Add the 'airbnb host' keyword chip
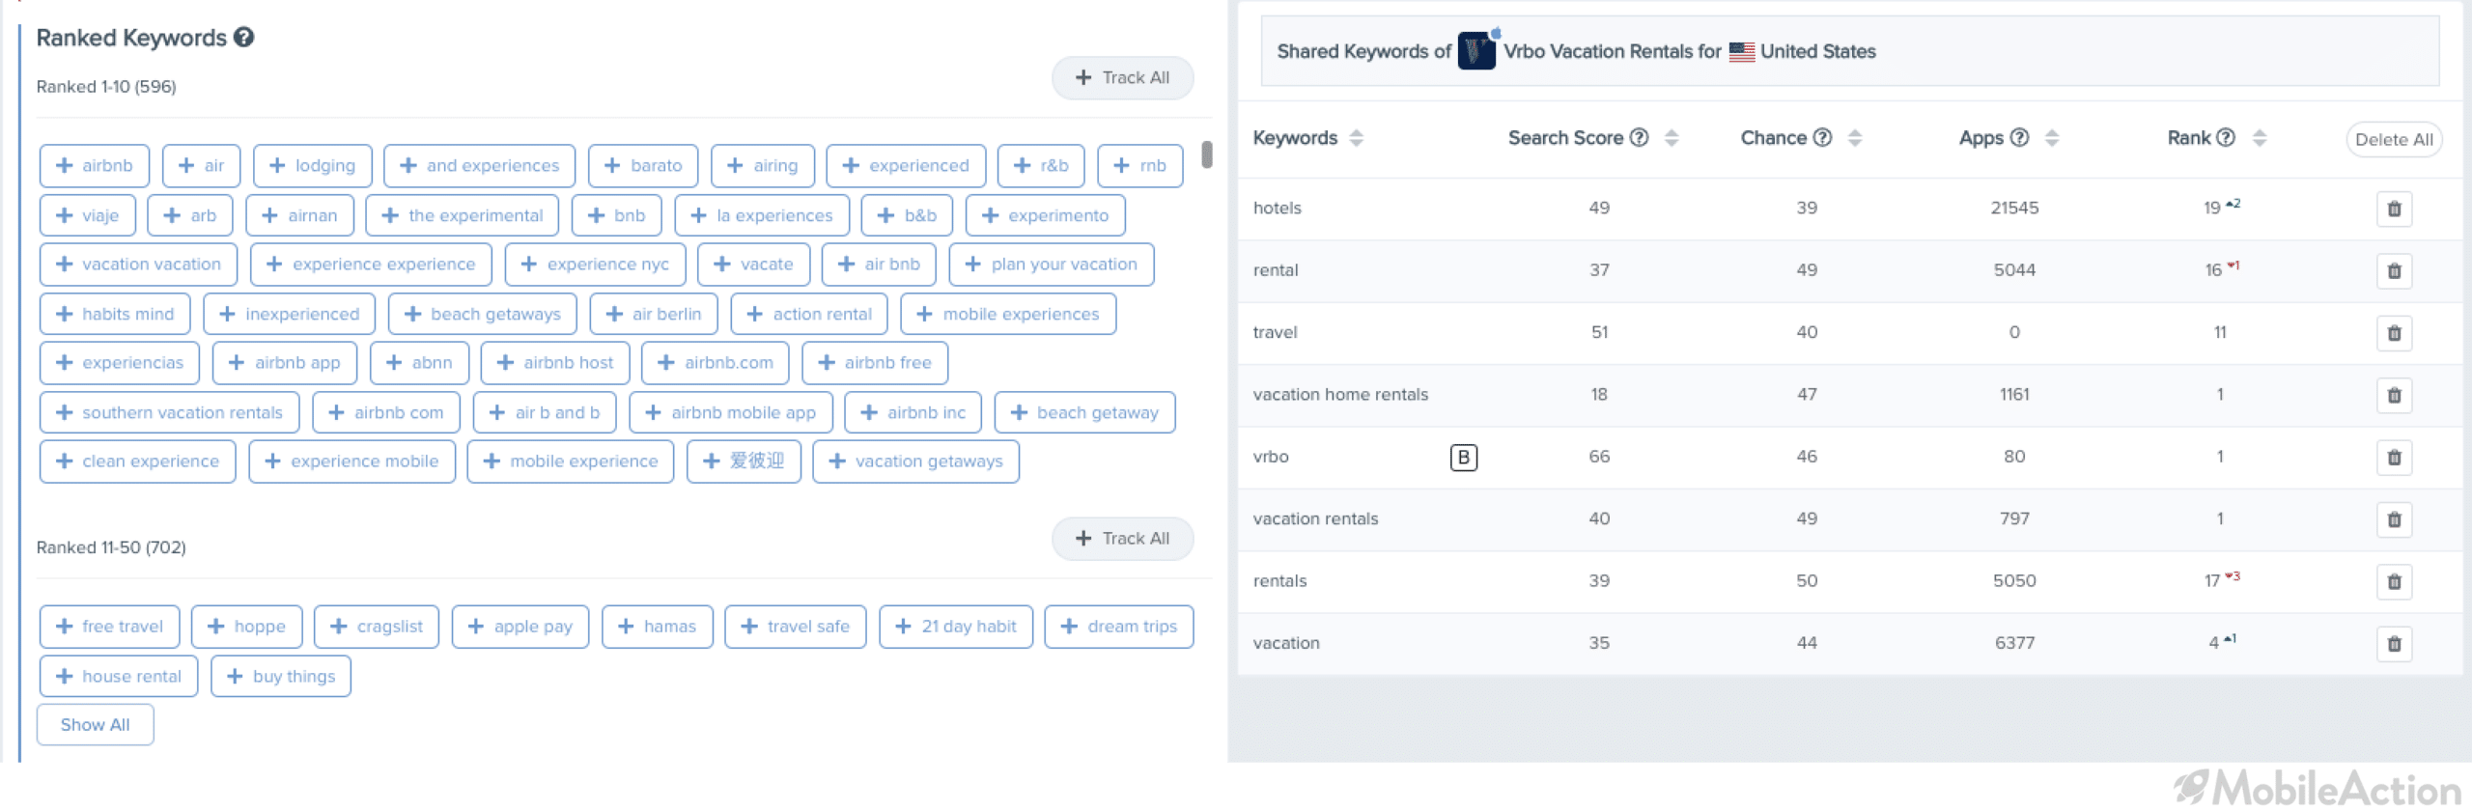The width and height of the screenshot is (2472, 811). pos(555,362)
